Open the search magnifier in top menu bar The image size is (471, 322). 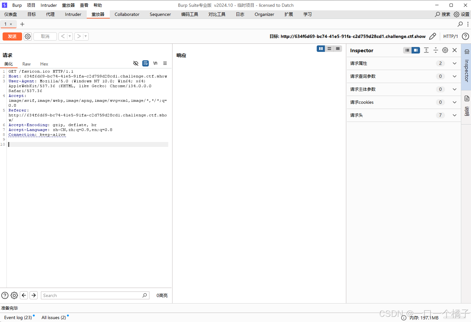click(438, 14)
